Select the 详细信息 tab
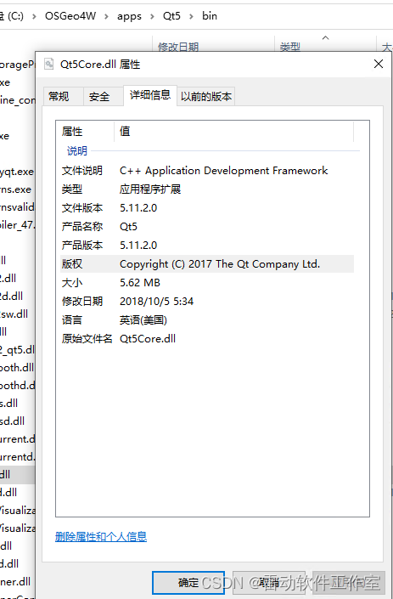The image size is (393, 599). [150, 95]
